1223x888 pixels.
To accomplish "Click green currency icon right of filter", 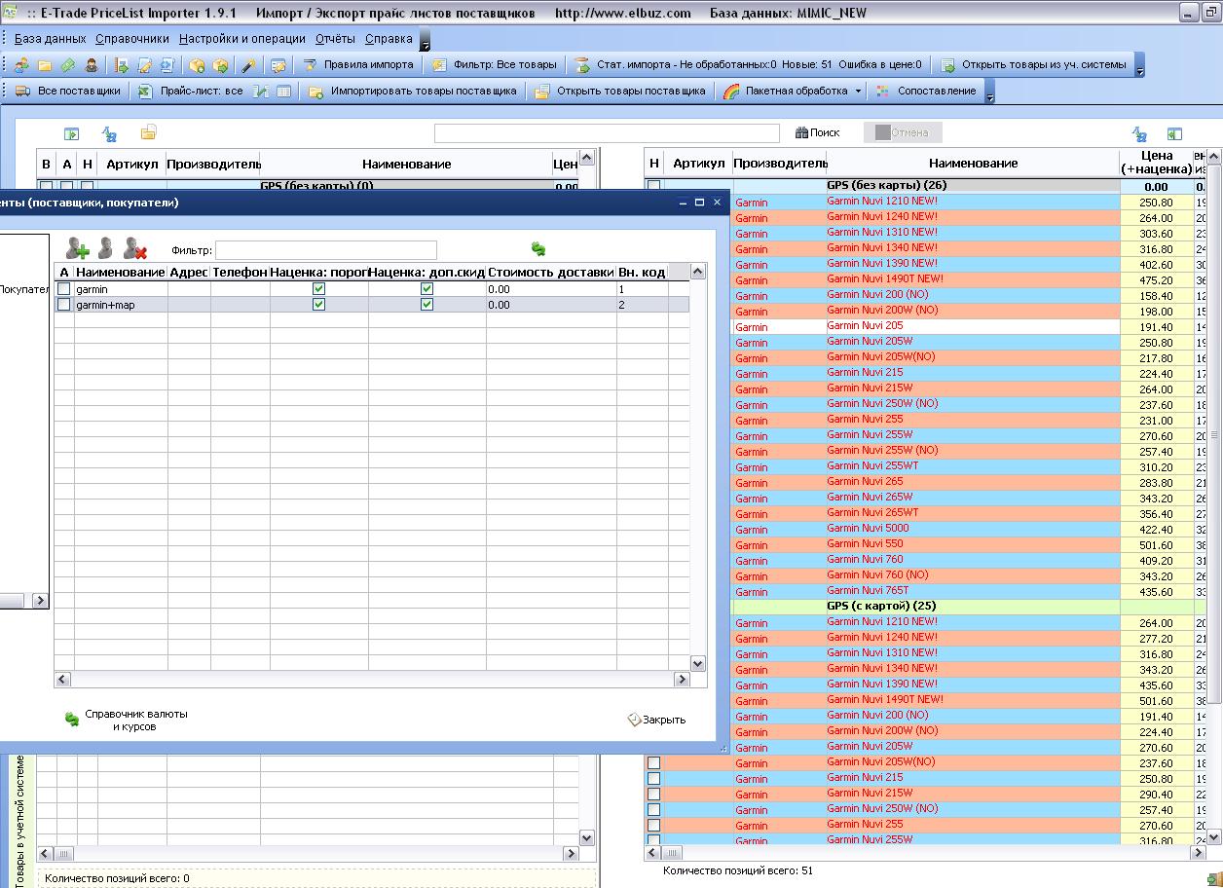I will click(538, 249).
